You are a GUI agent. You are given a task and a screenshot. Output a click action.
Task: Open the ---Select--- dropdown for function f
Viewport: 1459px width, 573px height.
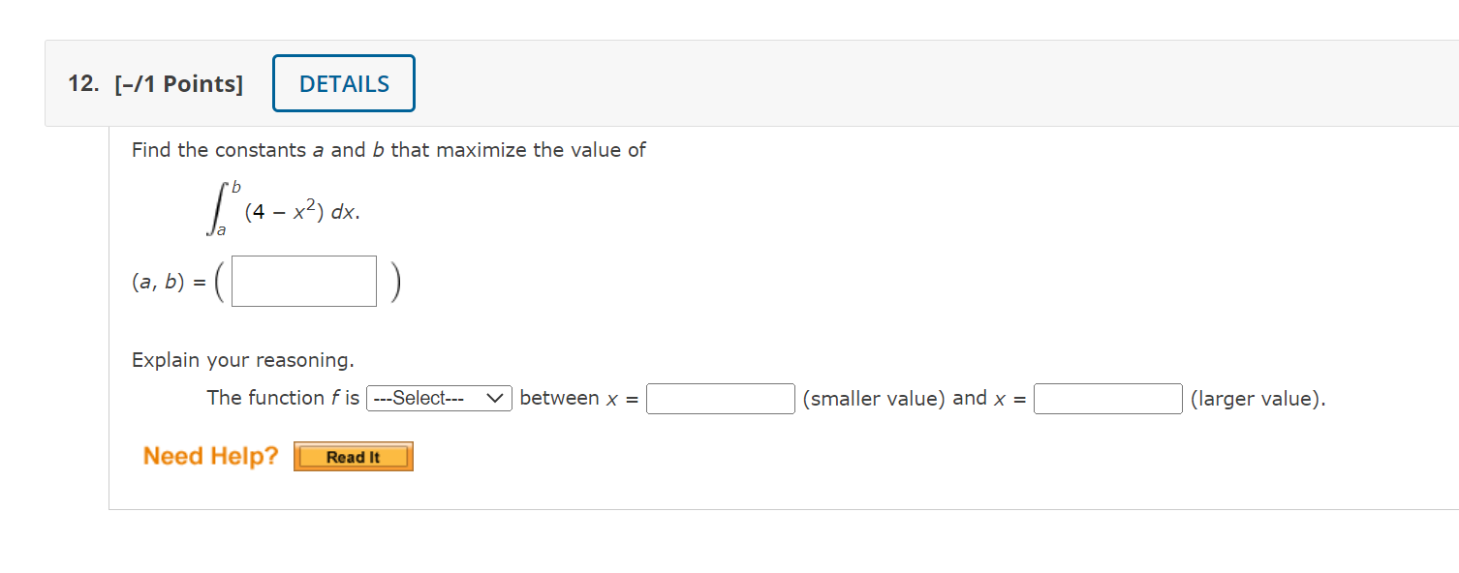click(x=439, y=398)
